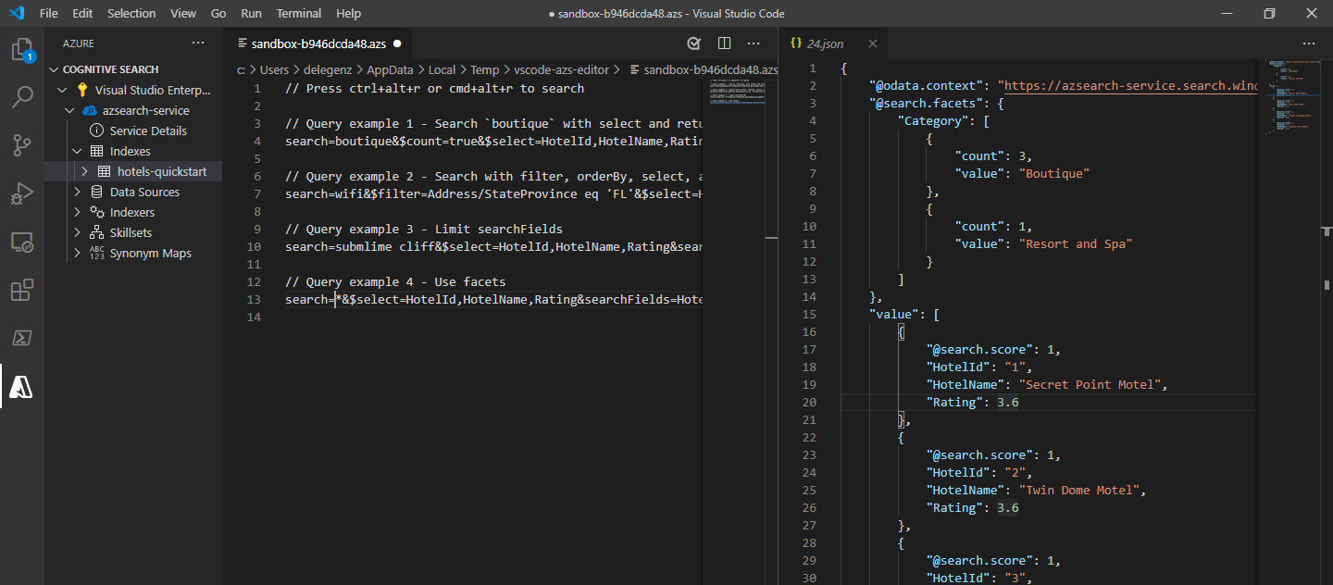Viewport: 1333px width, 585px height.
Task: Open the Azure extension view
Action: (x=22, y=387)
